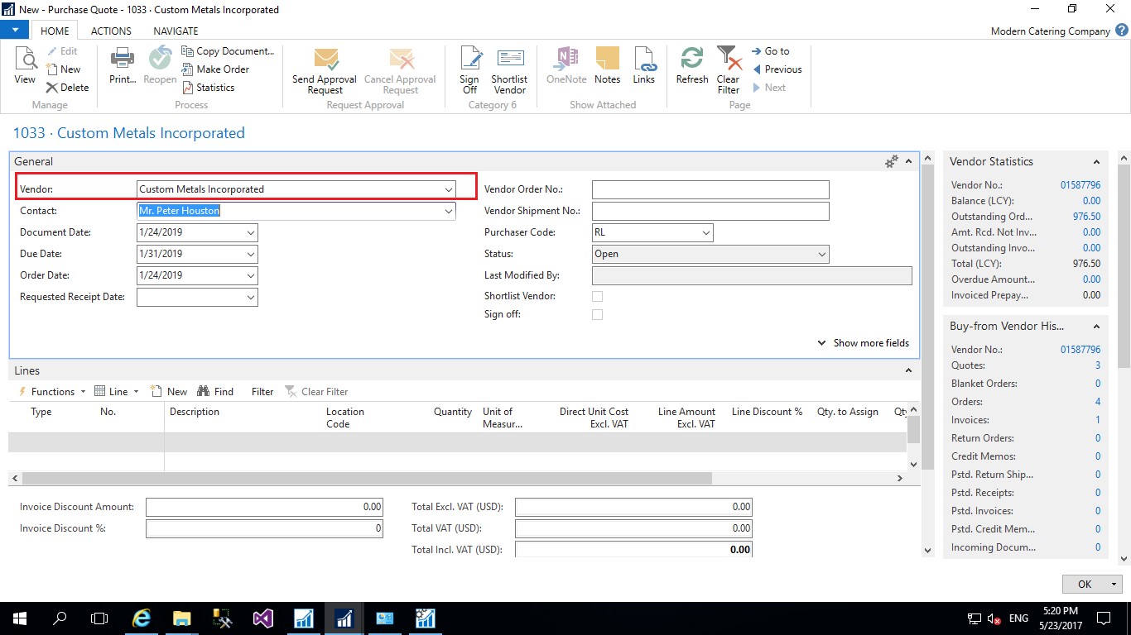Open Orders count 4 link
This screenshot has height=635, width=1131.
coord(1098,402)
